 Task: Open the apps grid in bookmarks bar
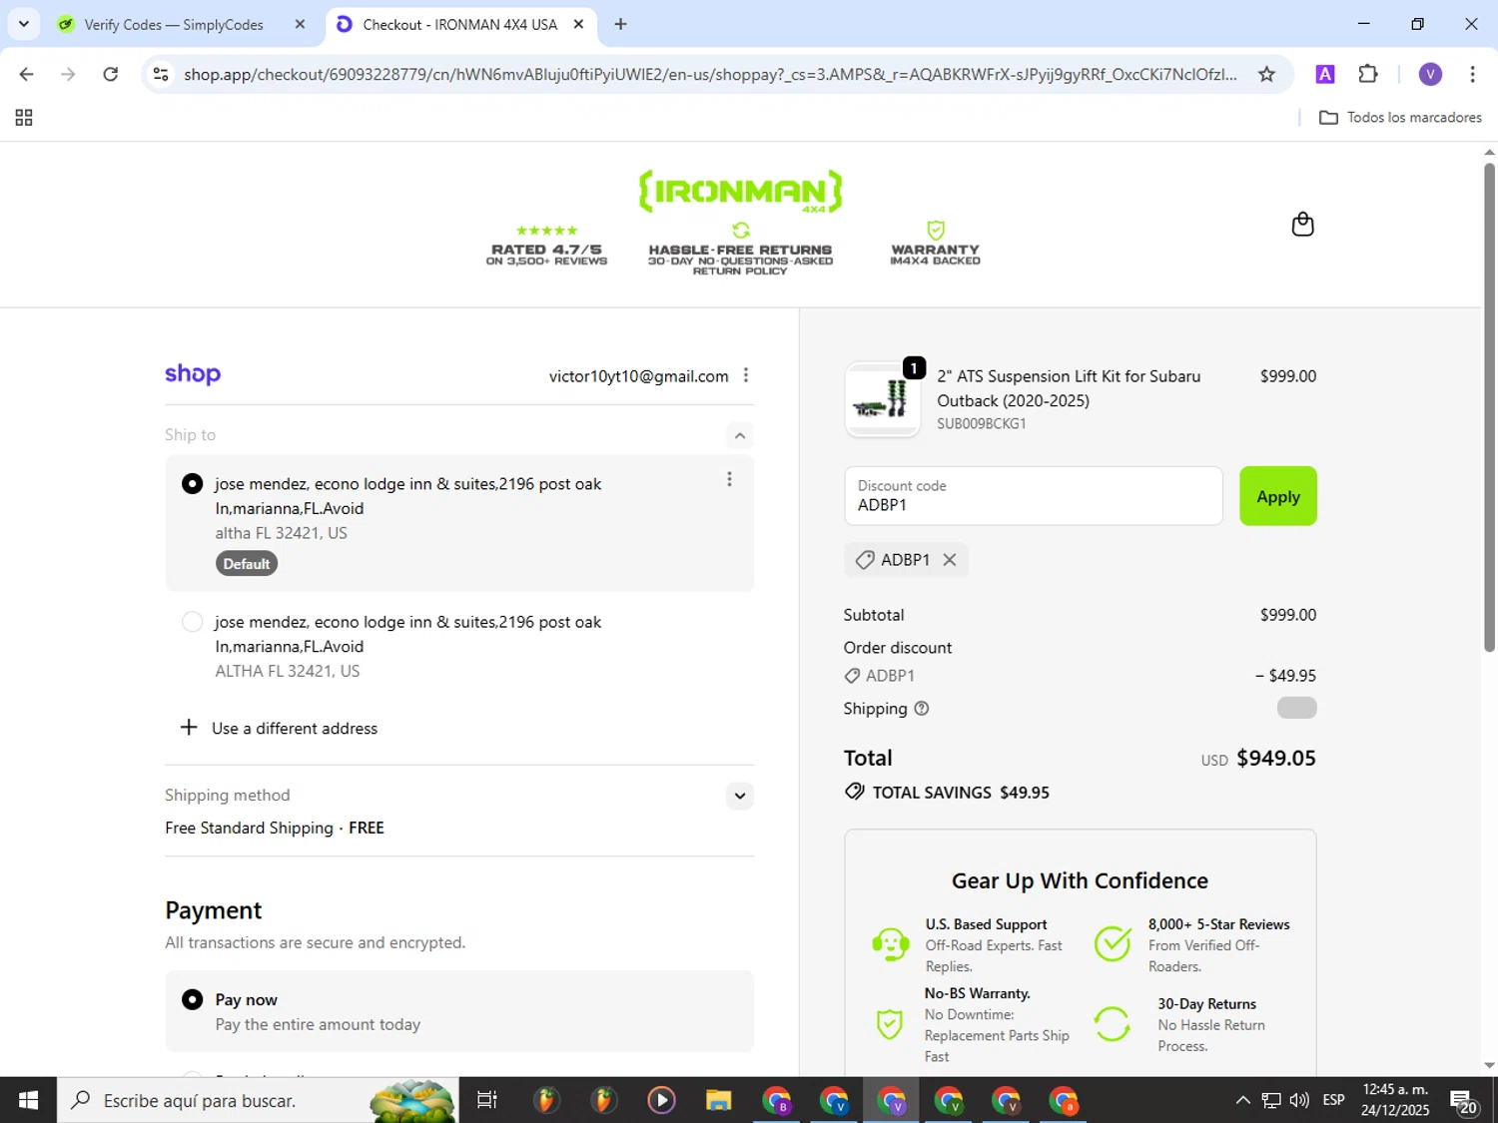click(x=24, y=118)
